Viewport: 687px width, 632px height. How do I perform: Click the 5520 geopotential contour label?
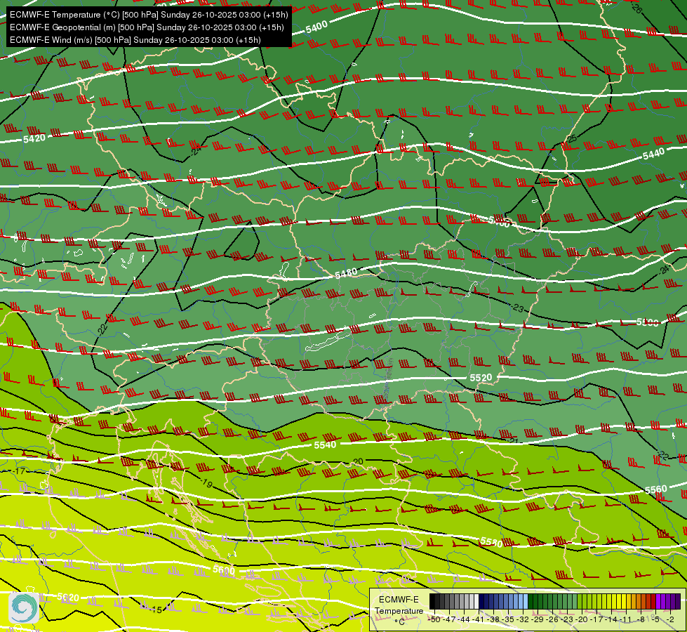coord(481,378)
